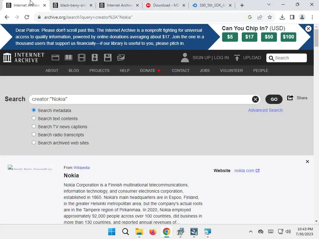The width and height of the screenshot is (319, 239).
Task: Select Search metadata radio button
Action: [34, 110]
